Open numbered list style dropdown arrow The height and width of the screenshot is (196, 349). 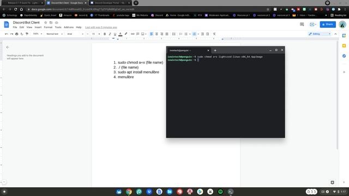198,34
